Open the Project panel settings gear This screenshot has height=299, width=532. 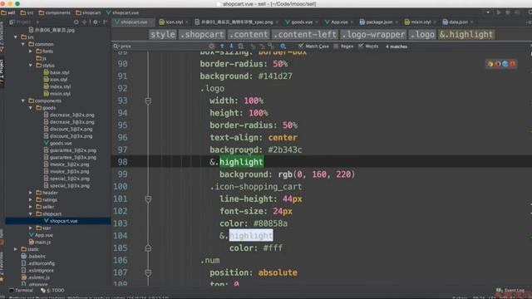[x=96, y=22]
